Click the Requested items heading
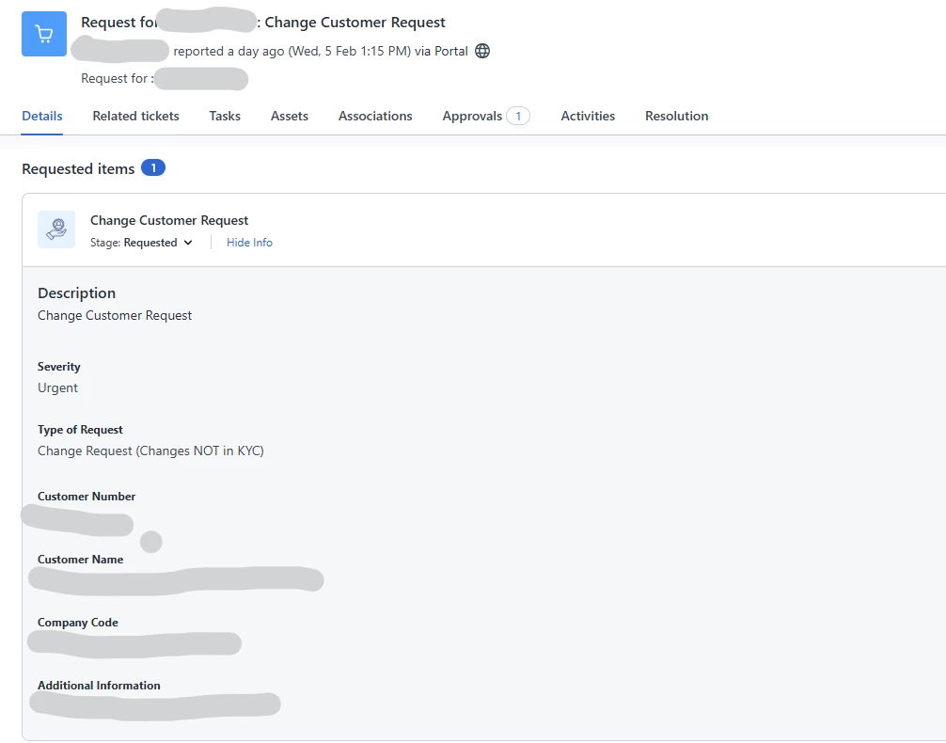This screenshot has height=743, width=946. [78, 169]
